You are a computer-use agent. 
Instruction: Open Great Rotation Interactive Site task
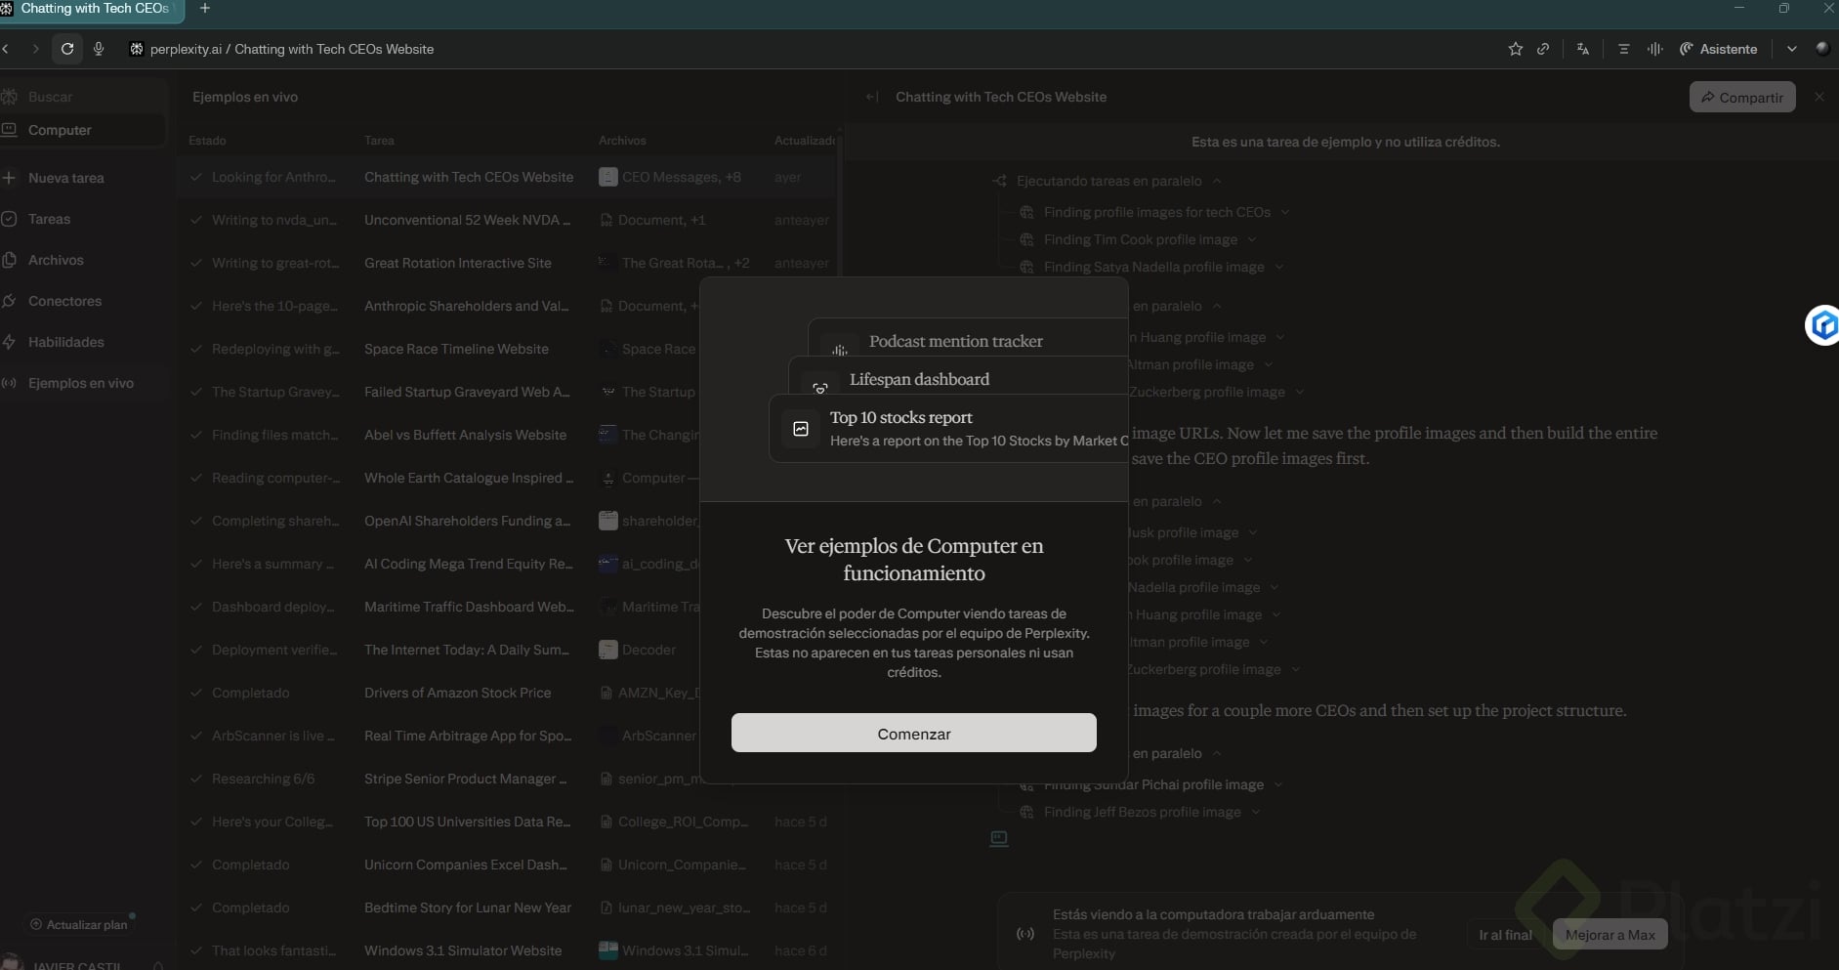click(x=508, y=263)
